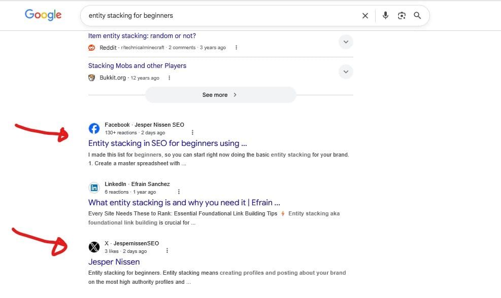Open three-dot menu for X result
Image resolution: width=501 pixels, height=298 pixels.
coord(167,251)
